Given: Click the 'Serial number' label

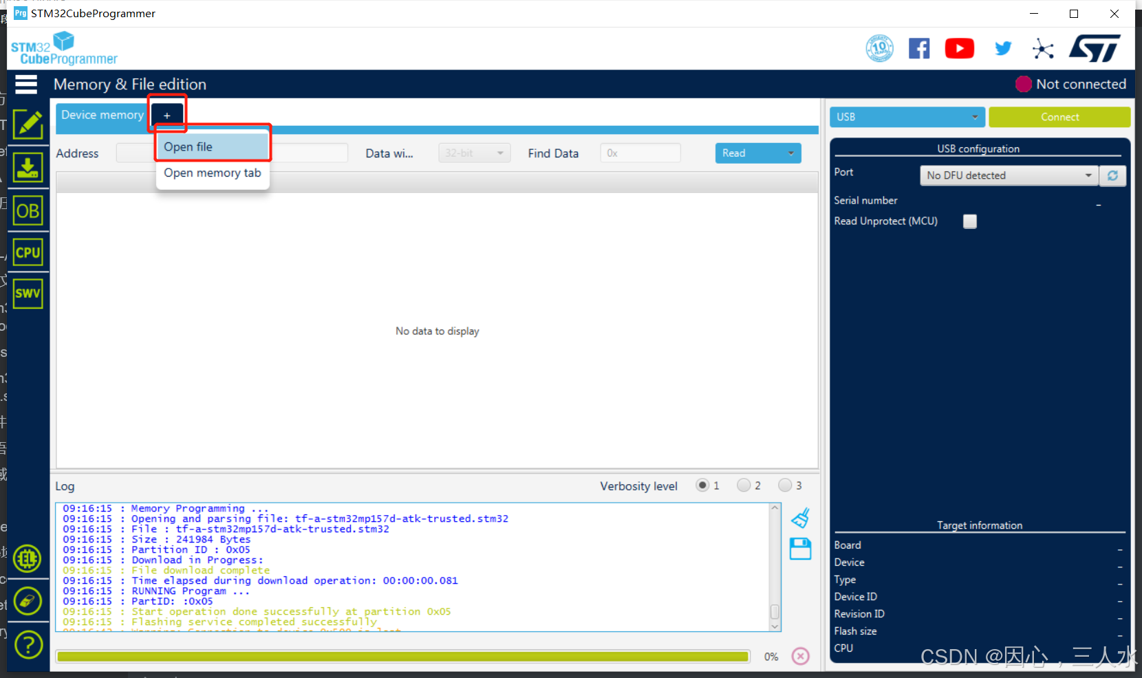Looking at the screenshot, I should (x=866, y=200).
